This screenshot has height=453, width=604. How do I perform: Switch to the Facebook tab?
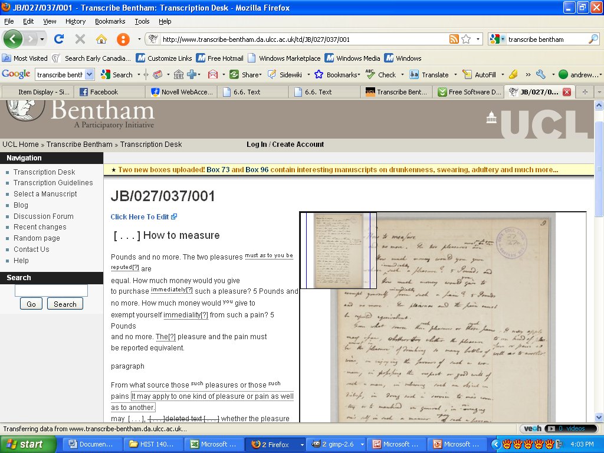(x=104, y=92)
